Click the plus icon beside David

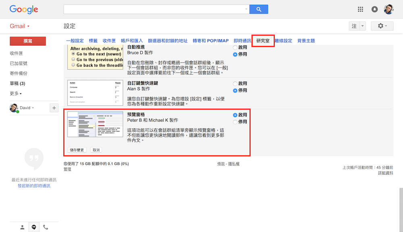[x=54, y=108]
